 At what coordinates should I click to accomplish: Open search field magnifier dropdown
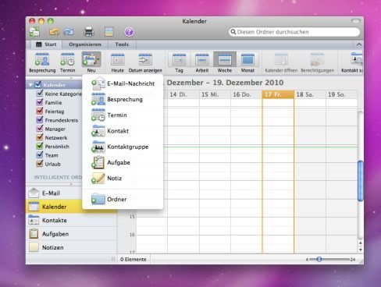(x=233, y=32)
